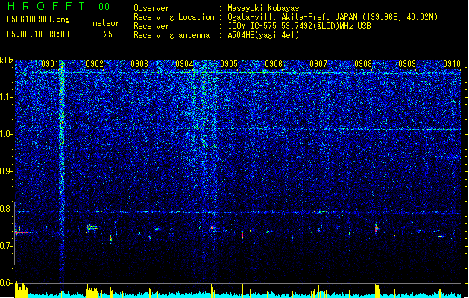Click the 0904 time marker

tap(184, 64)
